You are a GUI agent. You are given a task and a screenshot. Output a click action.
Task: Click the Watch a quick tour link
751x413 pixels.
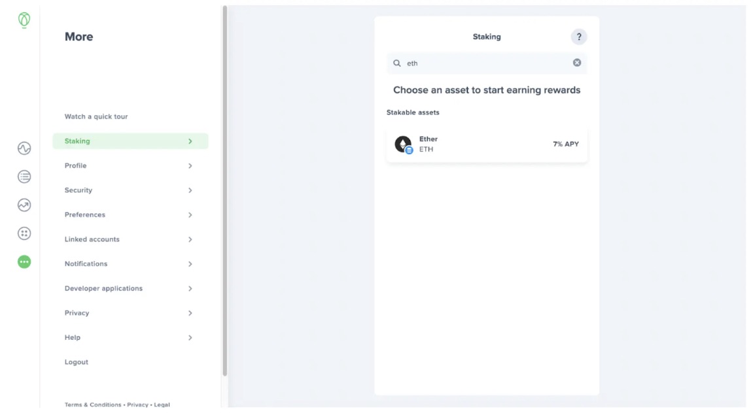[x=97, y=116]
